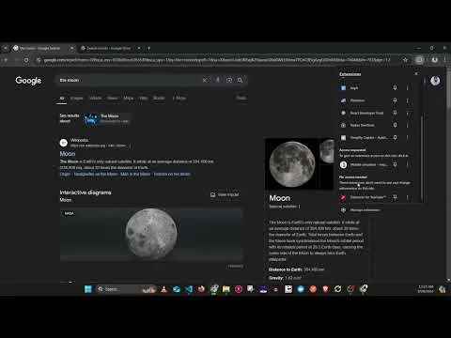Close the Extensions popup

click(416, 74)
